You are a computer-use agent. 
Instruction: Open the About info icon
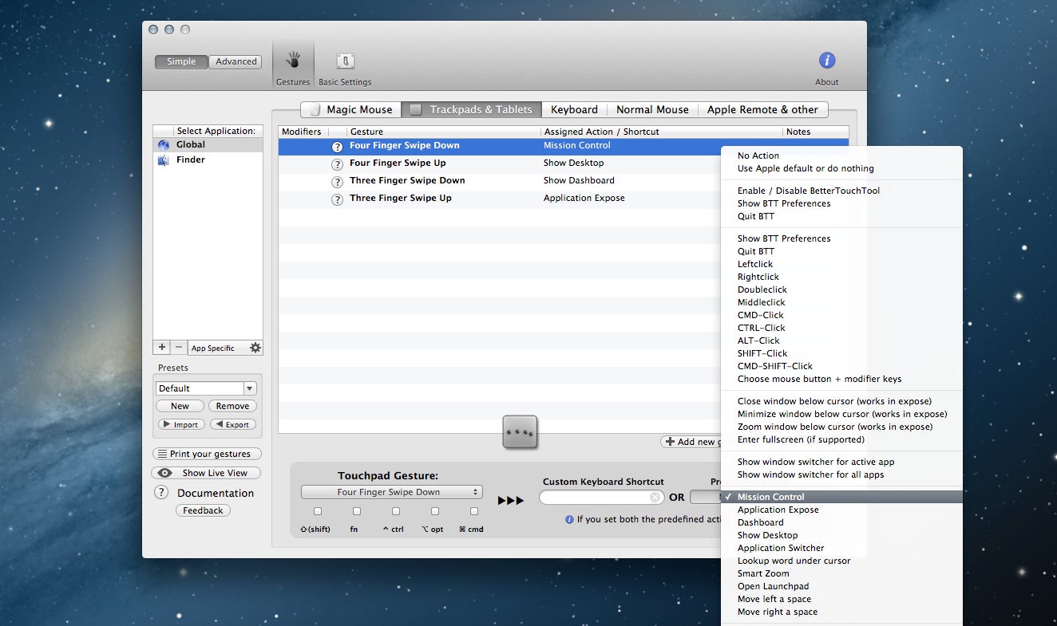click(x=827, y=61)
